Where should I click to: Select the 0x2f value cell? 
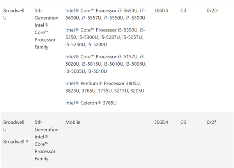(x=211, y=122)
